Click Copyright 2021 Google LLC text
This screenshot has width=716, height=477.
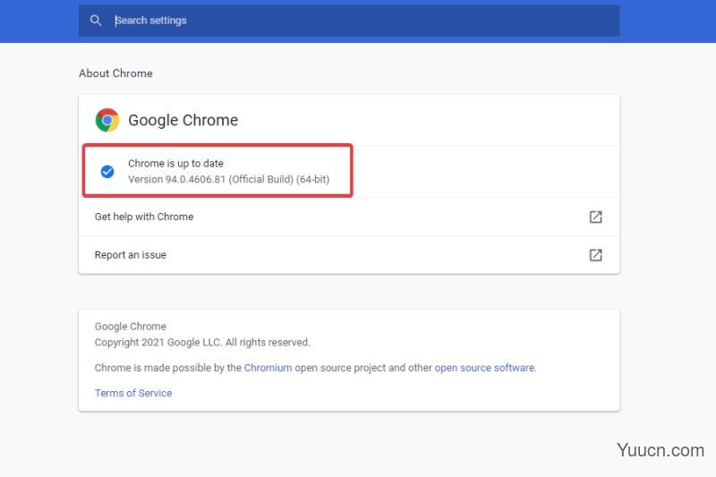pyautogui.click(x=202, y=343)
